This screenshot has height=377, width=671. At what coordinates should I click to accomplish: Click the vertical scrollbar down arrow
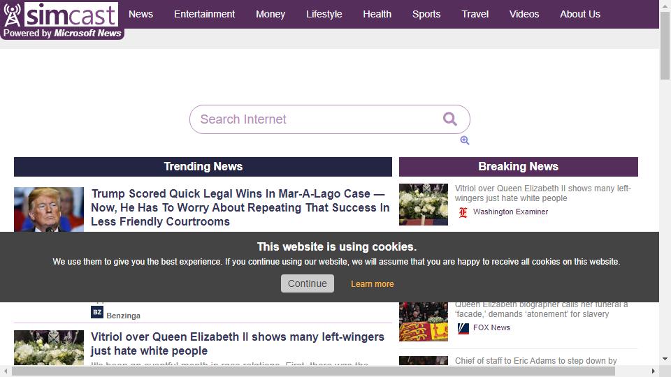click(x=665, y=359)
